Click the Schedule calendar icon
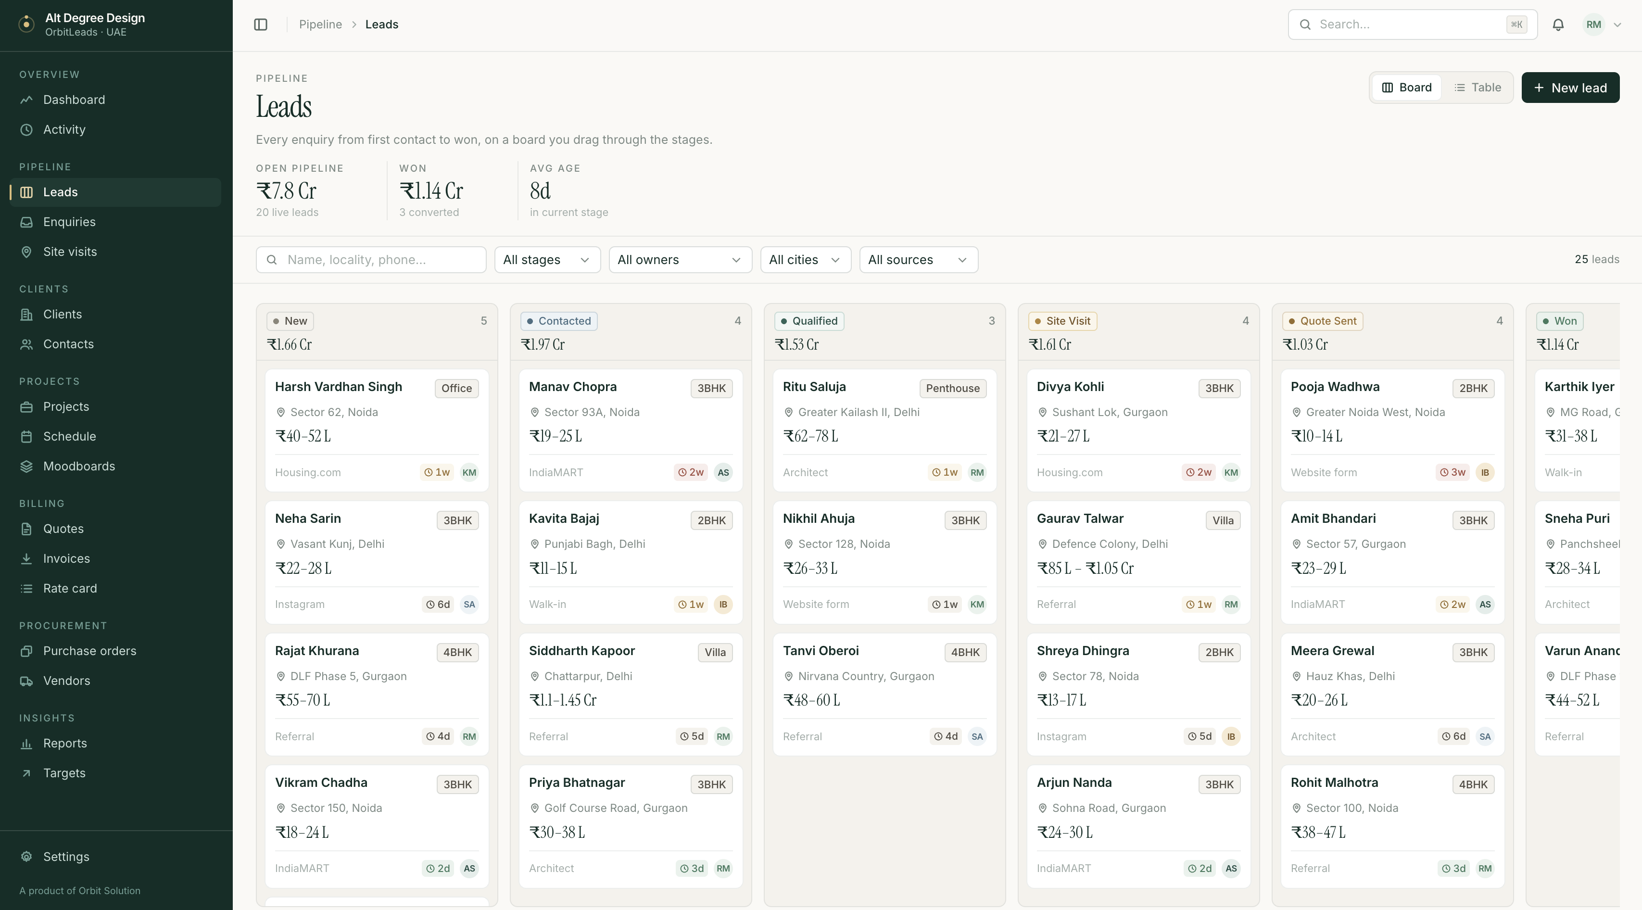This screenshot has height=910, width=1642. pyautogui.click(x=26, y=437)
